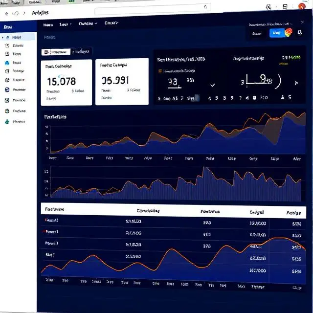Click the green icon at the sidebar bottom
This screenshot has width=313, height=313.
(7, 121)
